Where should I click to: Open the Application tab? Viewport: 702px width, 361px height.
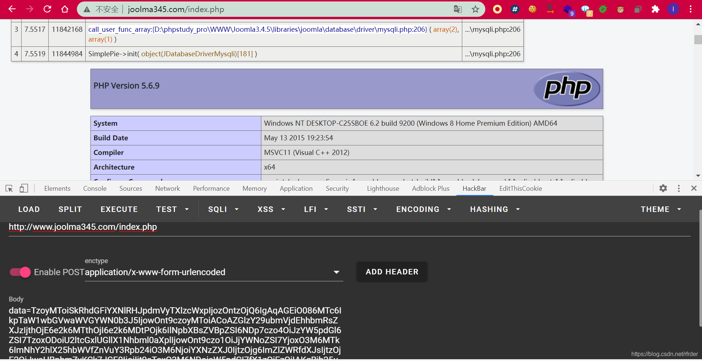296,188
